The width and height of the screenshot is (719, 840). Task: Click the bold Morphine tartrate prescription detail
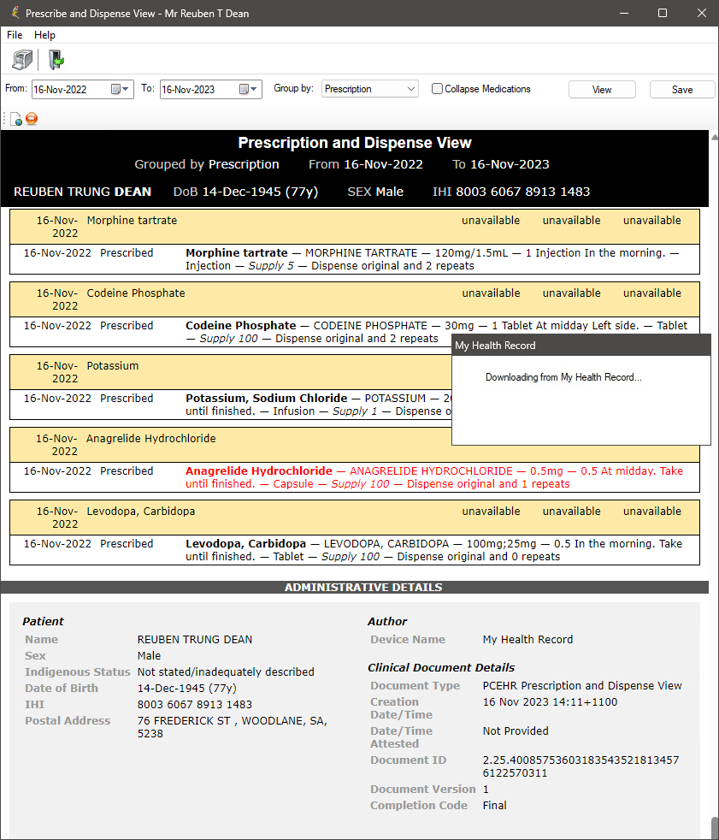[237, 253]
